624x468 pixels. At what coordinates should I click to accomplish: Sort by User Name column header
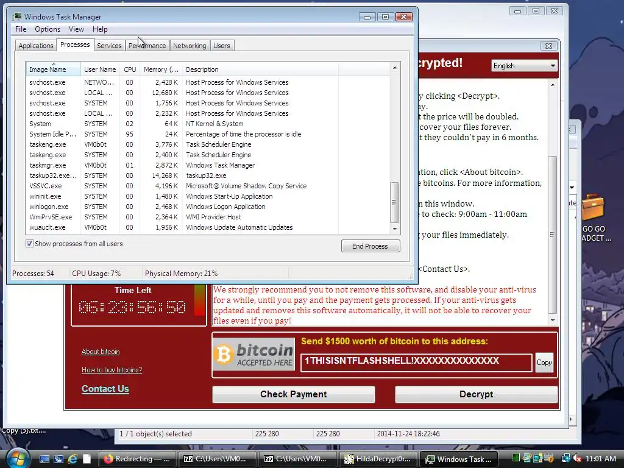coord(100,69)
